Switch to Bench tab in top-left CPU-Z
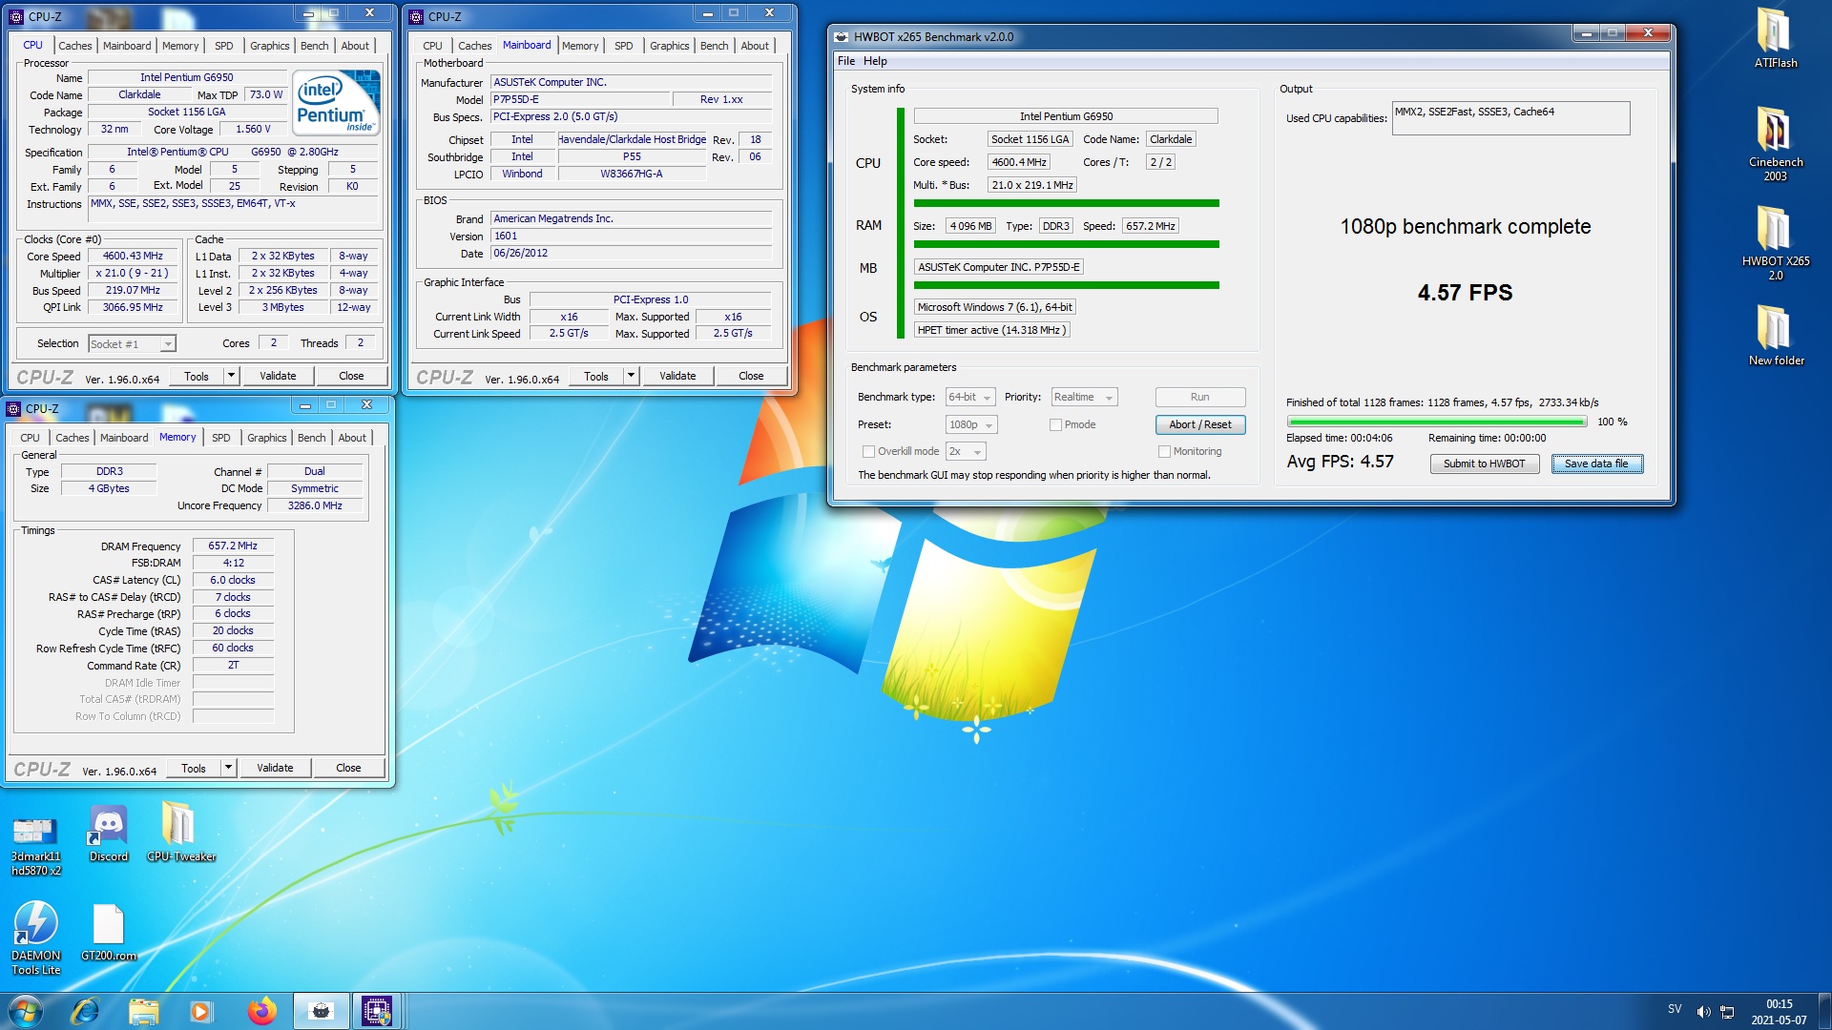1832x1030 pixels. point(314,46)
